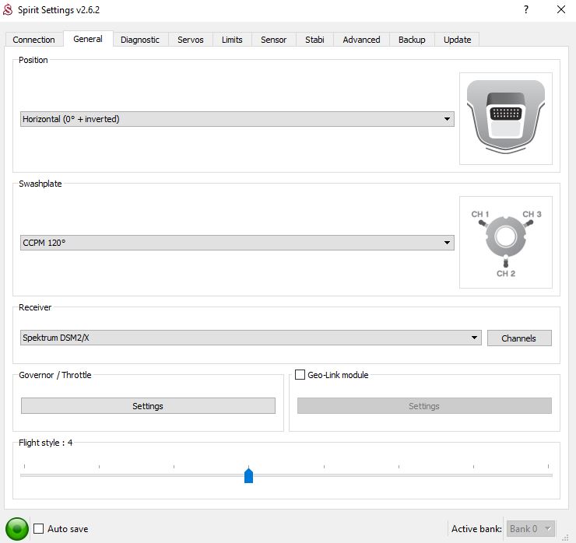Open the Swashplate CCPM 120° dropdown
This screenshot has width=576, height=543.
click(x=237, y=243)
